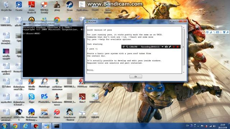Click the IME shirt skin icon

(224, 32)
